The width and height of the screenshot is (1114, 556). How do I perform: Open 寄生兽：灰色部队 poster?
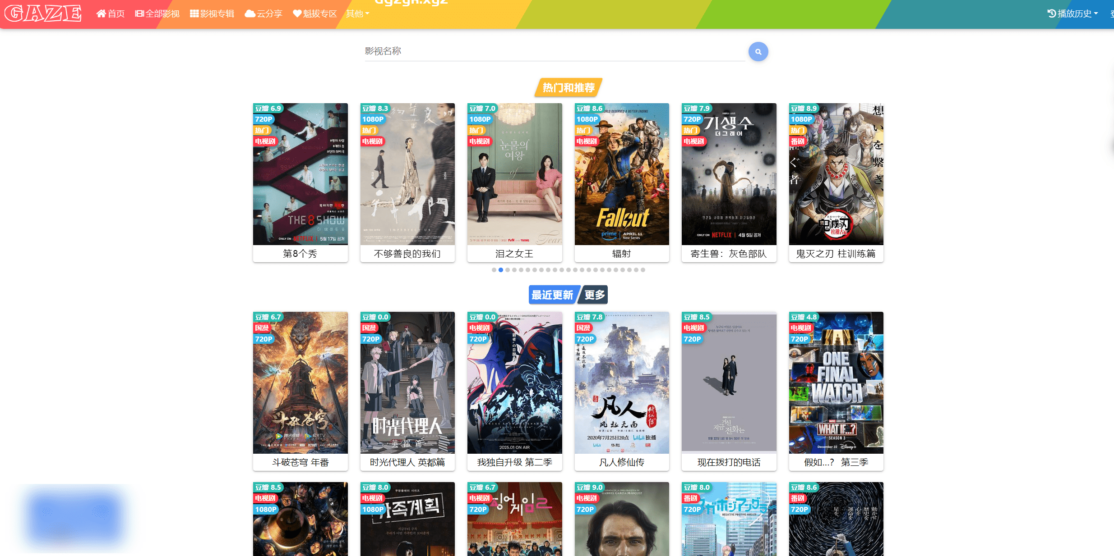click(x=729, y=174)
